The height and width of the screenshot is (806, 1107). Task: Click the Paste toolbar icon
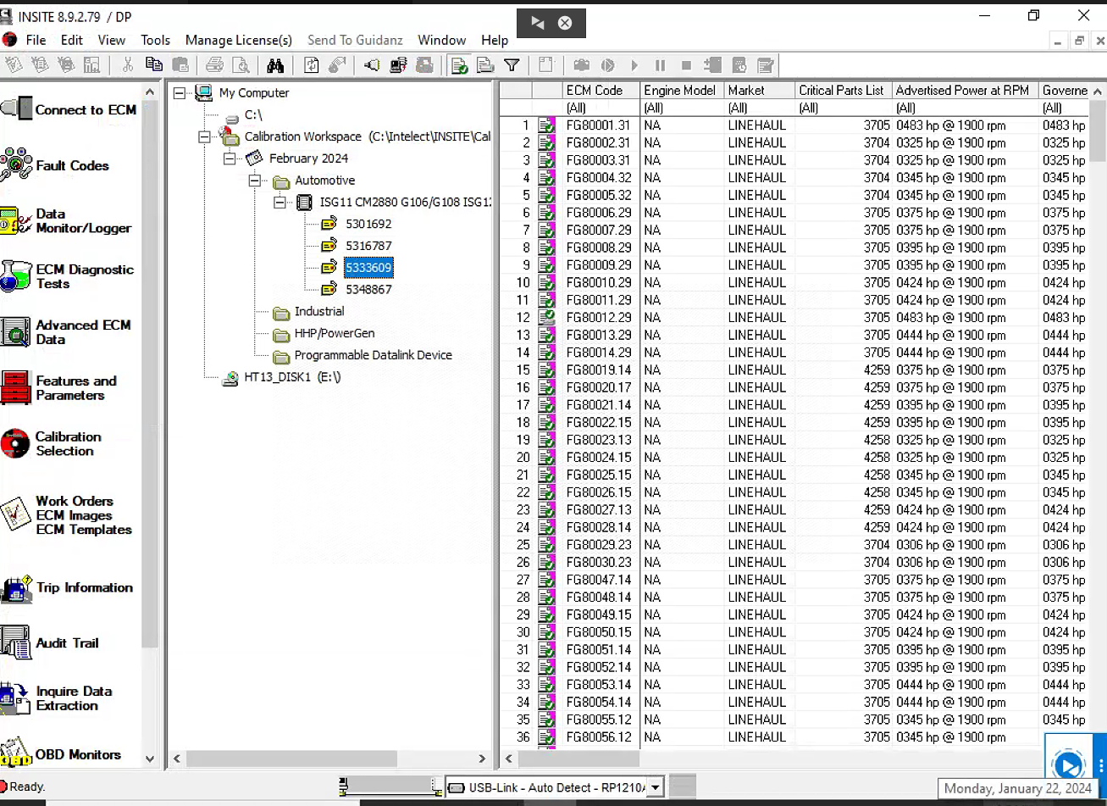(x=180, y=65)
